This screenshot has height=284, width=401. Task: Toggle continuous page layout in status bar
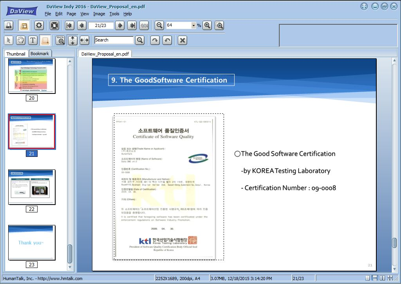pos(375,278)
